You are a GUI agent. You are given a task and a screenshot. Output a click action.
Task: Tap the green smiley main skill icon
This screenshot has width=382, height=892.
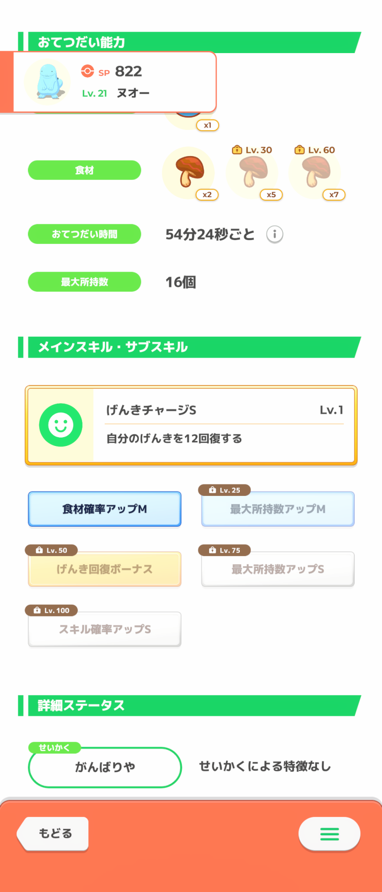tap(61, 425)
